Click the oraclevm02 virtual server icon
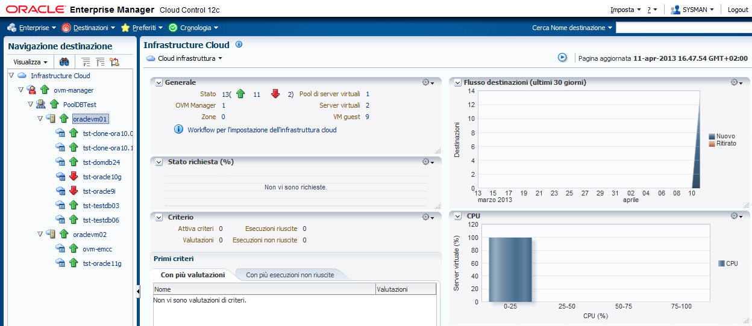The width and height of the screenshot is (752, 326). [51, 235]
